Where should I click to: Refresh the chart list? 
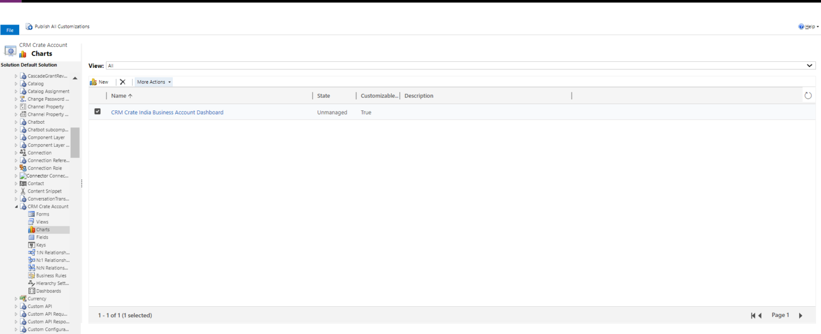coord(807,96)
